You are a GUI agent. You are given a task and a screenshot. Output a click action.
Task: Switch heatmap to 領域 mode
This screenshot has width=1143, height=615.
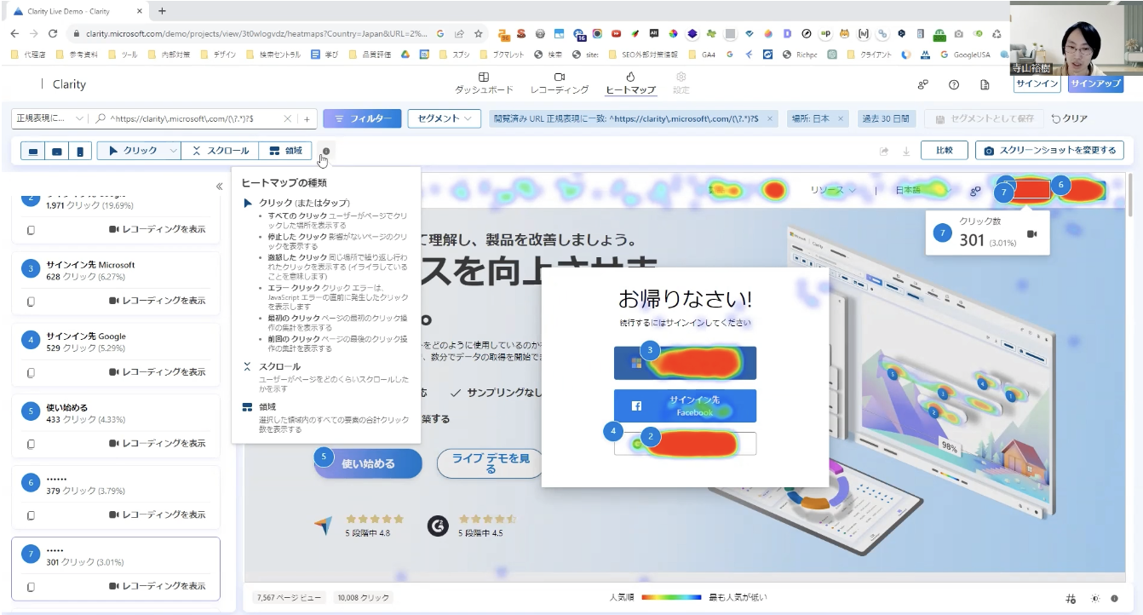(285, 151)
